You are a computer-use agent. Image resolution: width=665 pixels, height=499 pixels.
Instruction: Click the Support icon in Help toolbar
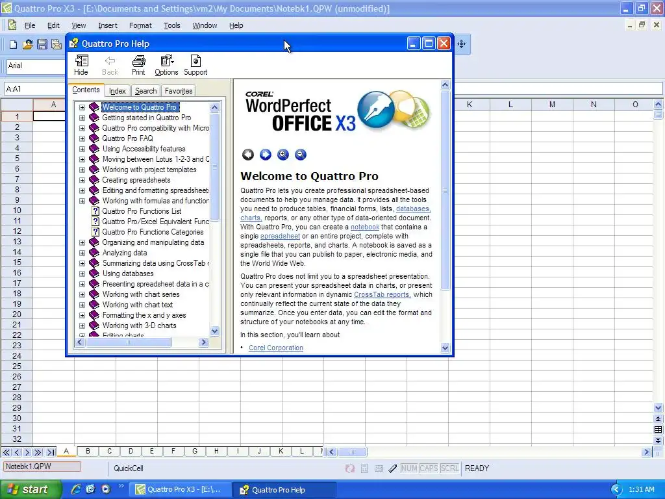coord(195,66)
